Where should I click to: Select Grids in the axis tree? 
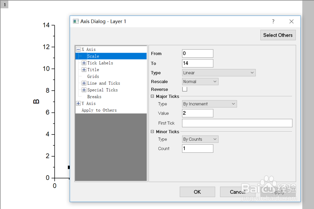coord(93,76)
